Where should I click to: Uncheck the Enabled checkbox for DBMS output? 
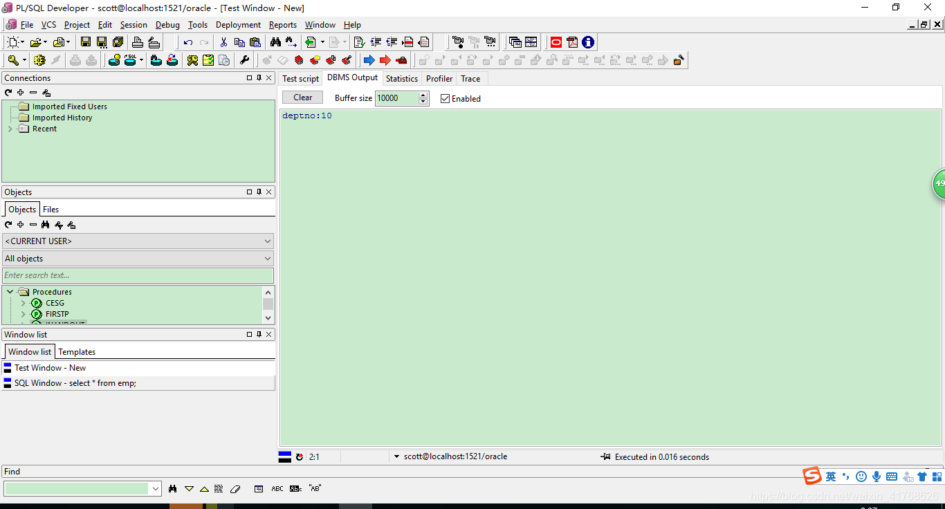point(445,99)
